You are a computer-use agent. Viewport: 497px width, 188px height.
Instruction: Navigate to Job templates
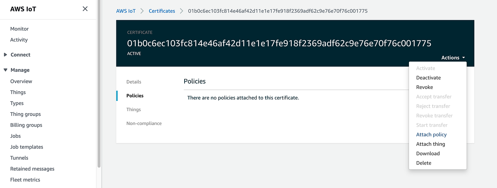tap(27, 147)
